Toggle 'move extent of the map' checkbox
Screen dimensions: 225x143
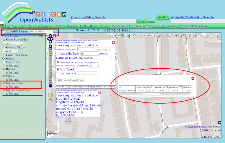click(x=58, y=62)
